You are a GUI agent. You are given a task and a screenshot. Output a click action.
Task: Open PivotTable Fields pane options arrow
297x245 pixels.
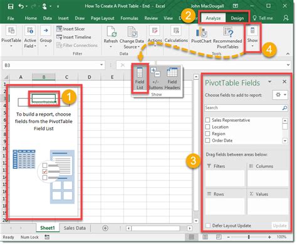(x=269, y=82)
